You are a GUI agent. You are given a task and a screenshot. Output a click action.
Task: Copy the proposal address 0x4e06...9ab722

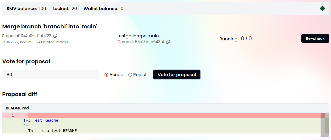55,36
